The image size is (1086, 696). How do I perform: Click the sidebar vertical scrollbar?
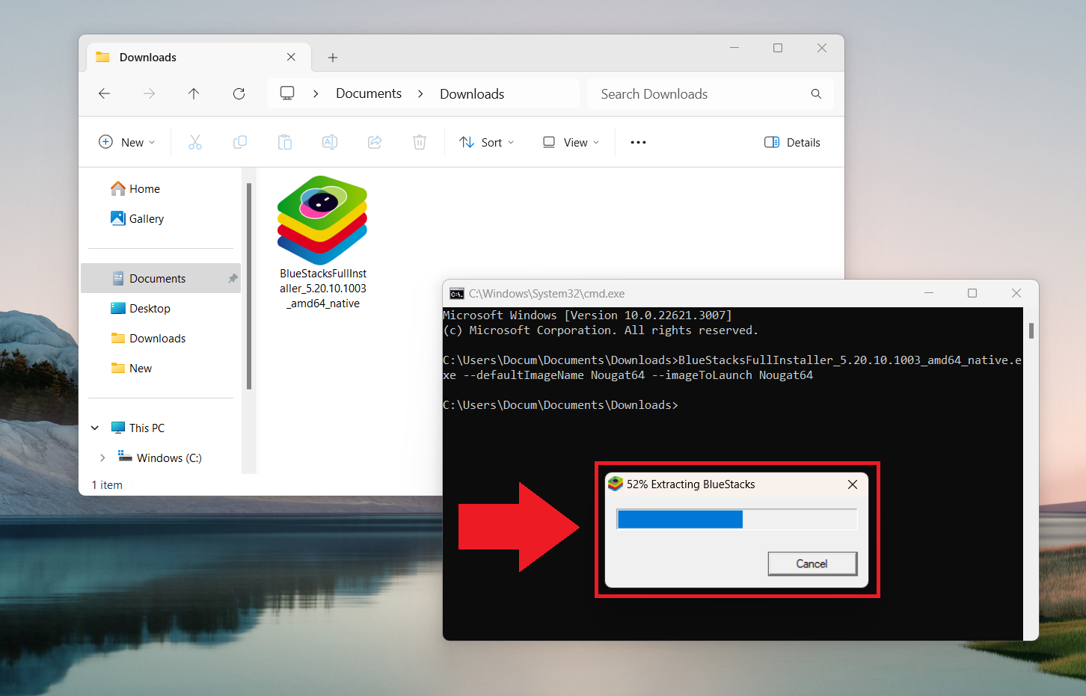point(248,286)
